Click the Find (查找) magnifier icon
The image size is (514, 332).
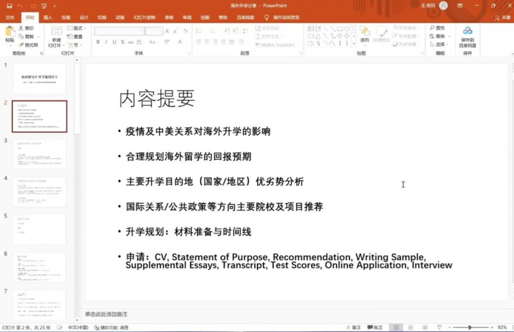click(x=432, y=28)
